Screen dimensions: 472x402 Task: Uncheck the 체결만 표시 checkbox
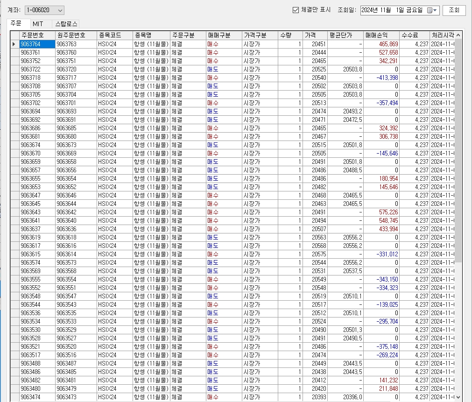click(x=295, y=10)
